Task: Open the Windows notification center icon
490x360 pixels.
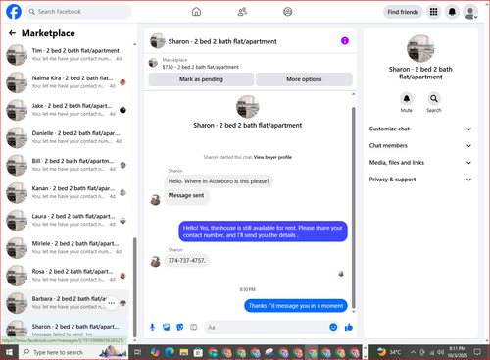Action: click(477, 352)
